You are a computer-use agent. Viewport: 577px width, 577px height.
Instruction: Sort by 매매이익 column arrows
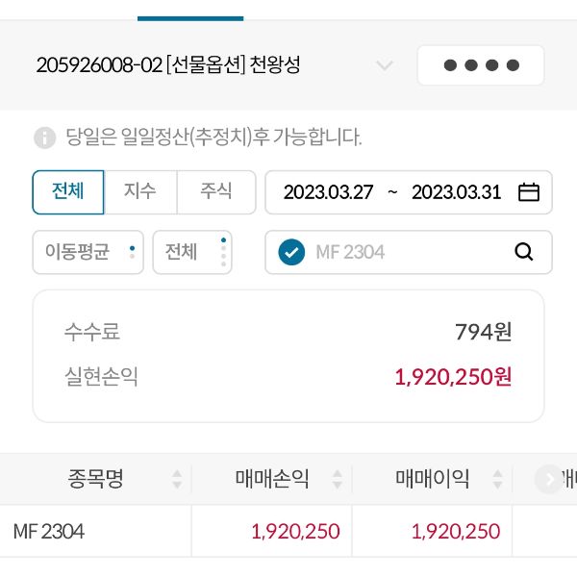(x=498, y=479)
